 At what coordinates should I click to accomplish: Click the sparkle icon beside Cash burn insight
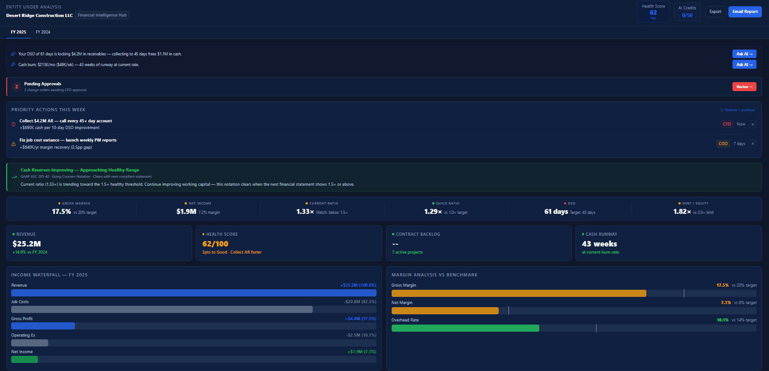tap(13, 65)
